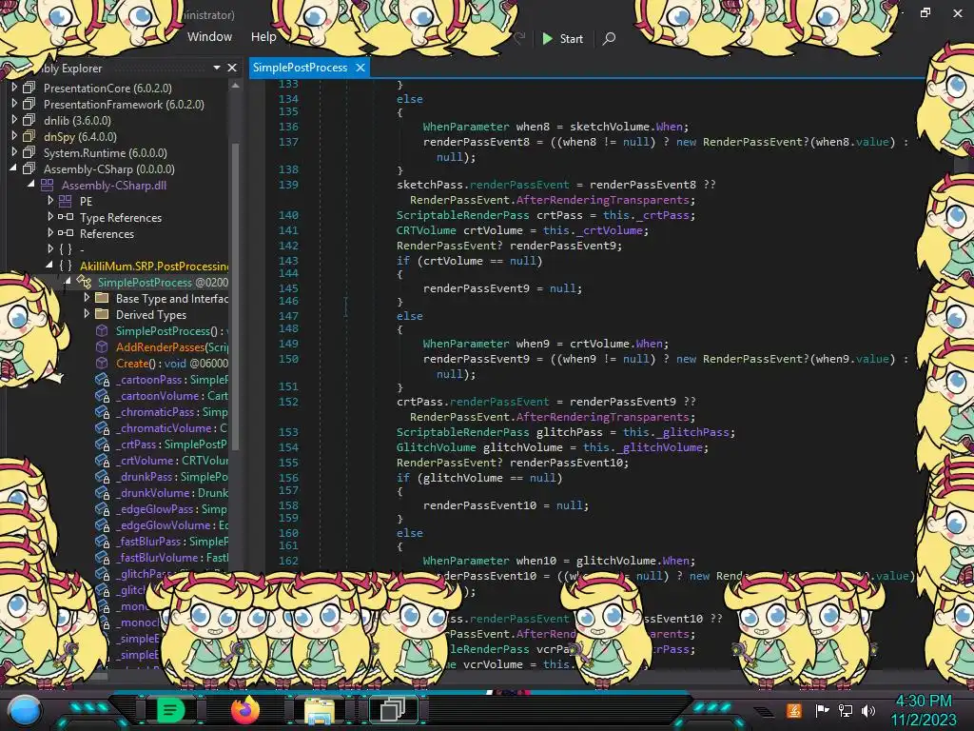Open the Windows Start orb
This screenshot has width=974, height=731.
click(24, 710)
